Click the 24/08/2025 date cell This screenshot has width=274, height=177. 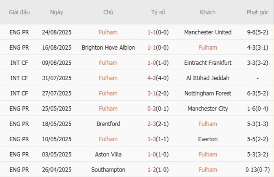coord(56,32)
